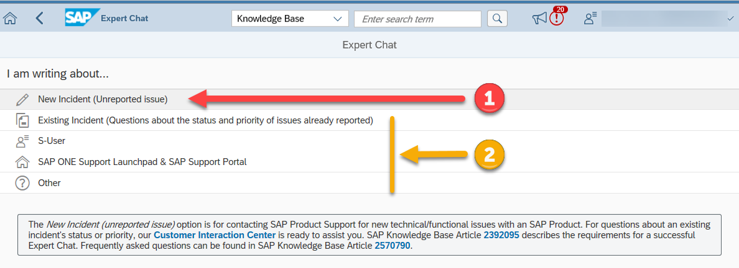Click the Home icon in header
739x268 pixels.
10,19
